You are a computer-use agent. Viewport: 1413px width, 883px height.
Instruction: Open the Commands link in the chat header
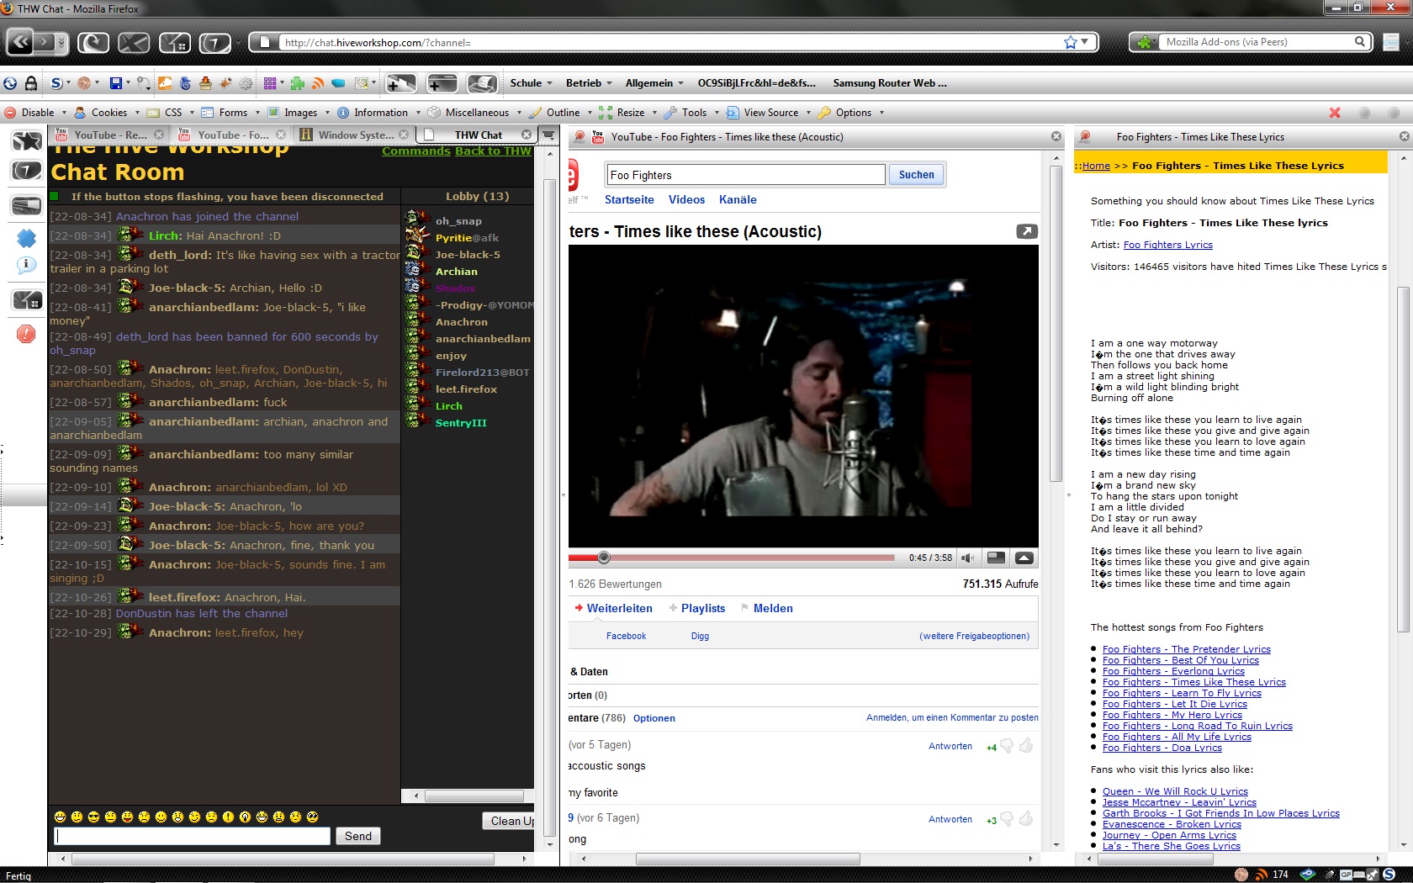click(x=416, y=151)
